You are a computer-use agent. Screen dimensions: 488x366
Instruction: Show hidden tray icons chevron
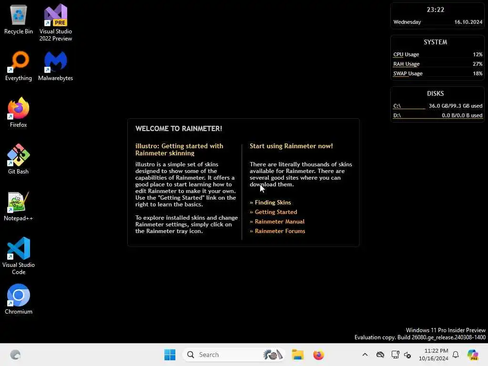(x=365, y=355)
